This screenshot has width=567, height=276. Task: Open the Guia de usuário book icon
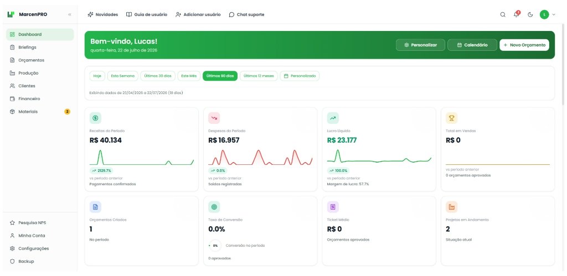tap(128, 14)
